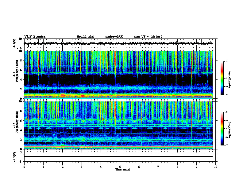Screen dimensions: 243x187
Task: Click the "2" kHz tick on ch.2 frequency axis
Action: click(21, 140)
